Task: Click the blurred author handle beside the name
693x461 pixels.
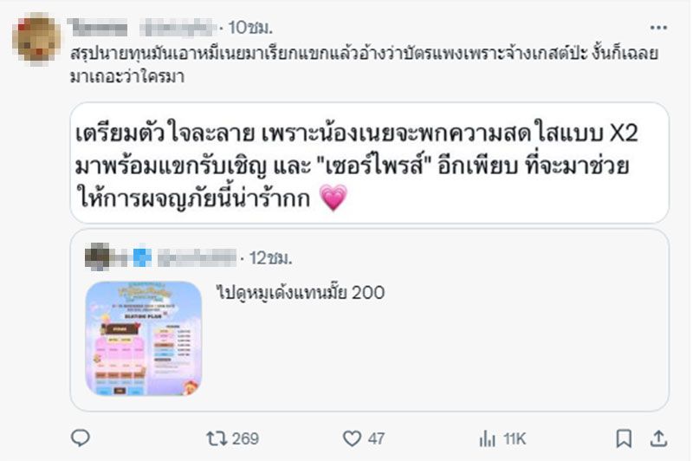Action: (x=177, y=28)
